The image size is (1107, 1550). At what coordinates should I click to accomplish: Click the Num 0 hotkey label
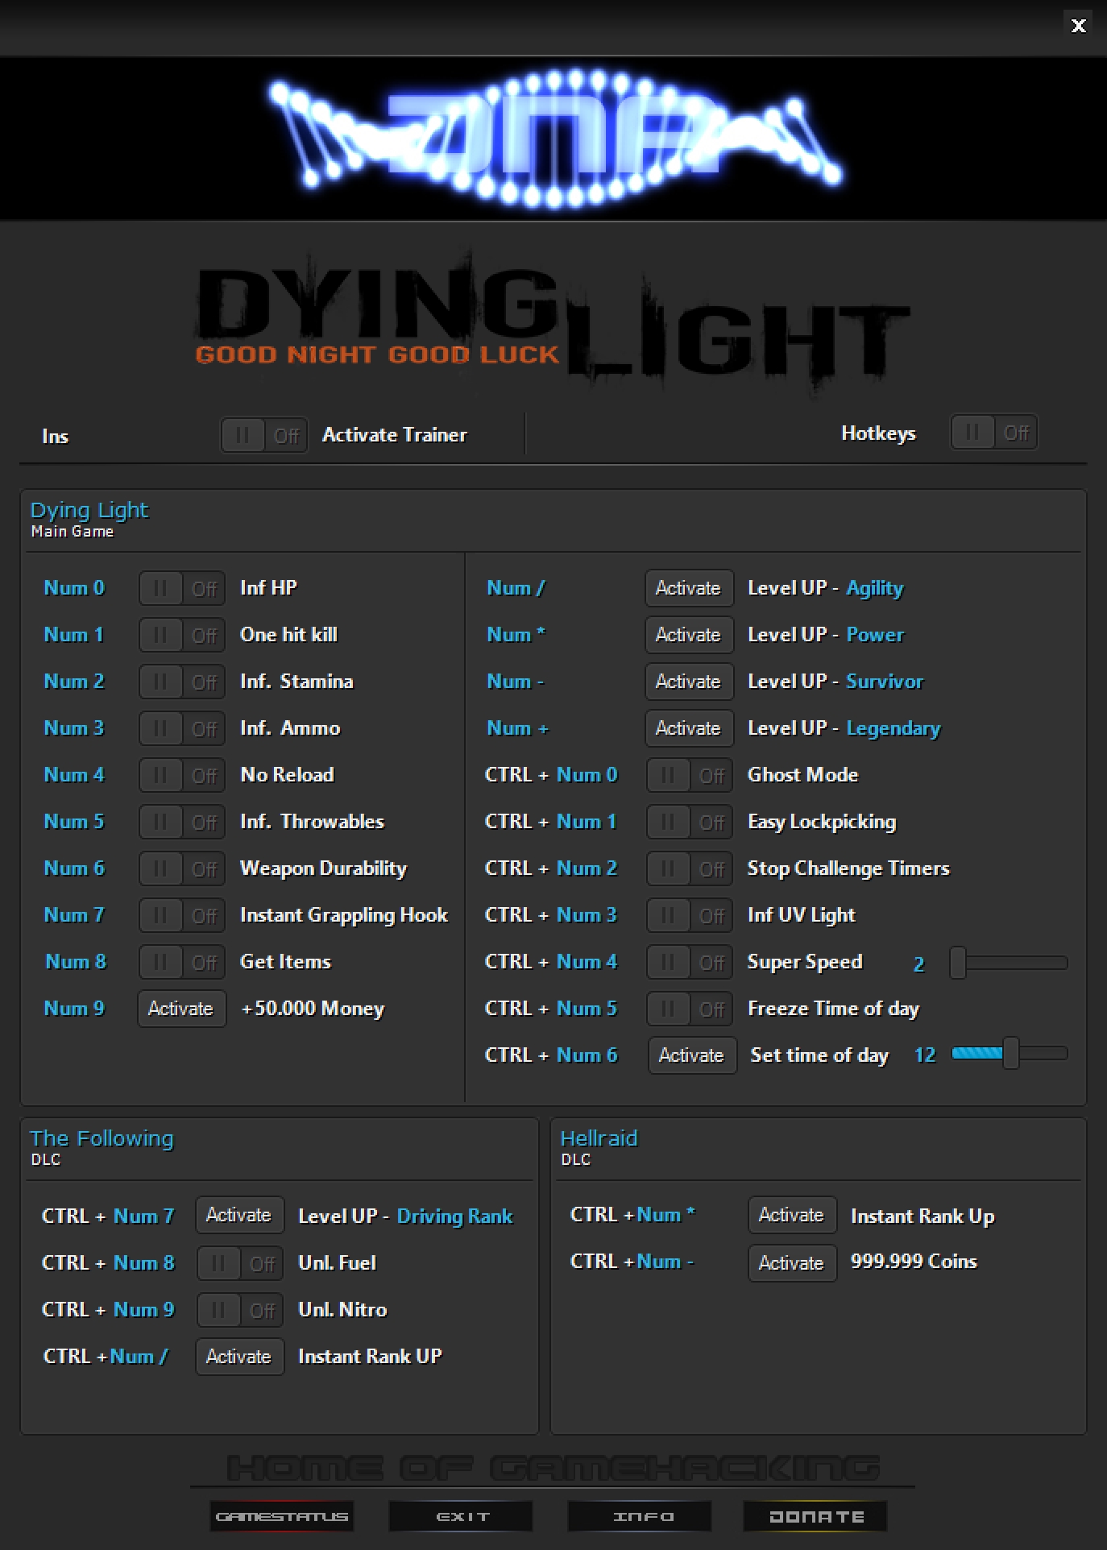click(x=74, y=588)
